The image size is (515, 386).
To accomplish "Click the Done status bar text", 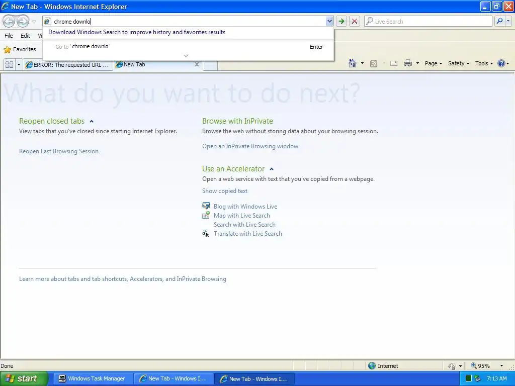I will coord(7,366).
